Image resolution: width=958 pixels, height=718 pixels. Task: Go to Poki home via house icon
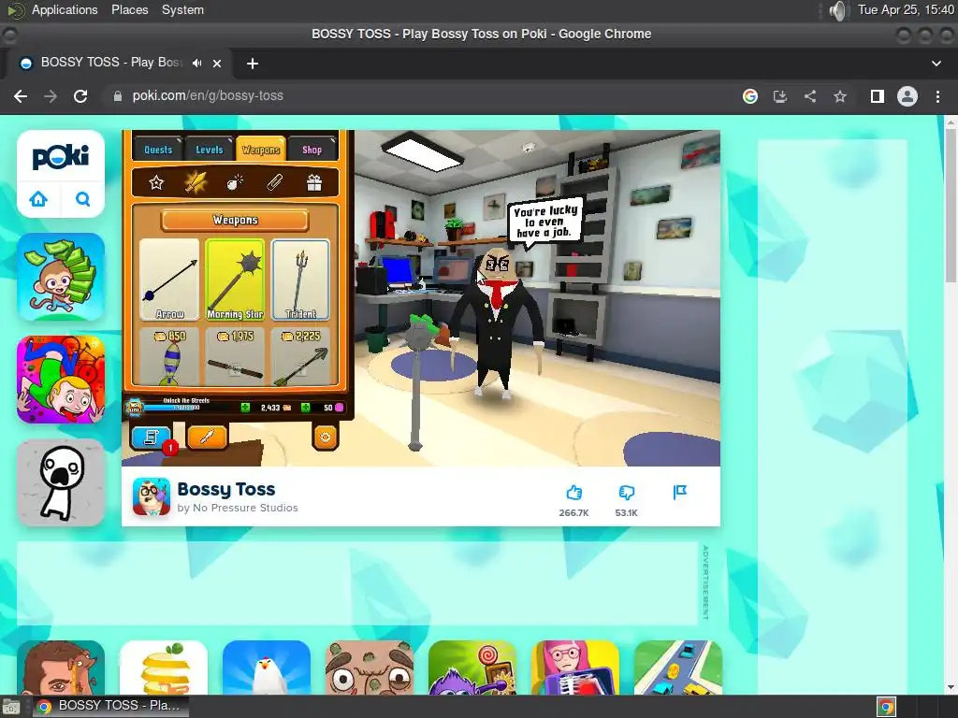point(37,198)
